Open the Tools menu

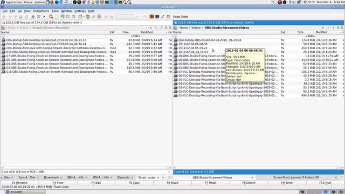pos(55,11)
